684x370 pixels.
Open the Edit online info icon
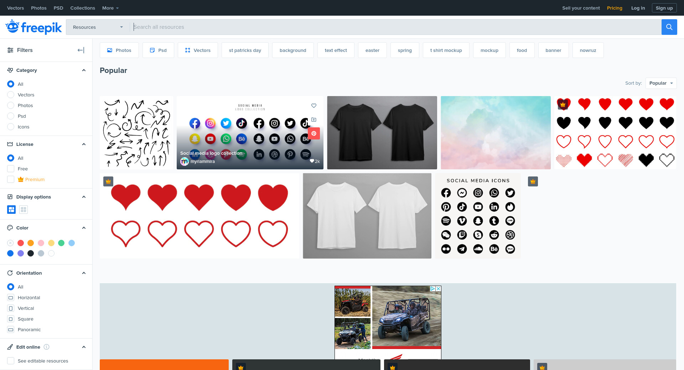pyautogui.click(x=46, y=347)
